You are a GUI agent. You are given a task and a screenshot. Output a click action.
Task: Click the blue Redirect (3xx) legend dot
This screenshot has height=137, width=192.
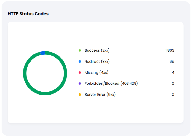tap(80, 62)
